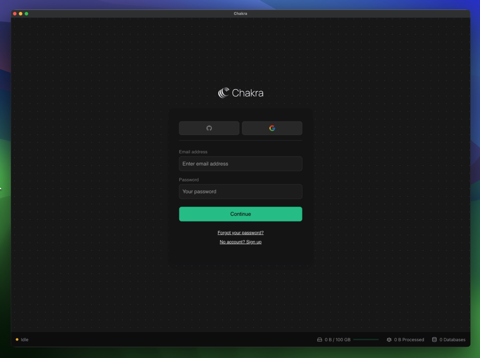Click the Chakra swirl logo
The width and height of the screenshot is (480, 358).
tap(224, 93)
